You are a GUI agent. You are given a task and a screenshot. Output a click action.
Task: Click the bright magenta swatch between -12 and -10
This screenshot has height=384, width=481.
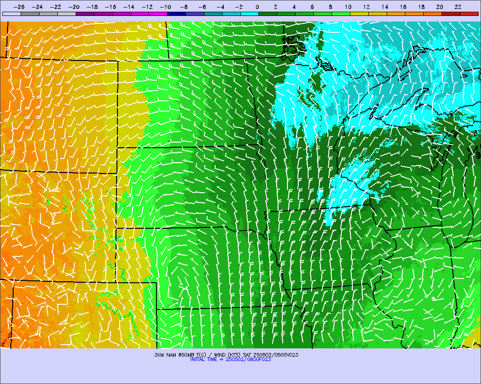click(158, 14)
